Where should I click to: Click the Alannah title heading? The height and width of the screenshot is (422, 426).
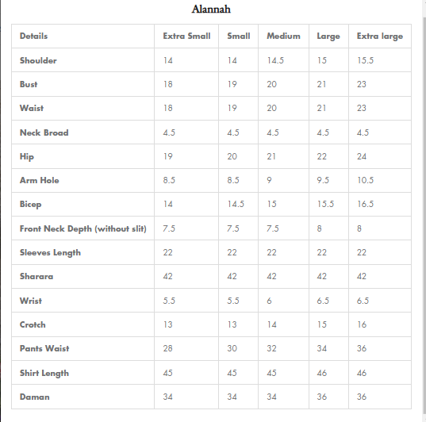(211, 10)
